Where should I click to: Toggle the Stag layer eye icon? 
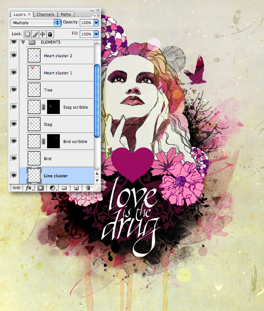pos(14,124)
